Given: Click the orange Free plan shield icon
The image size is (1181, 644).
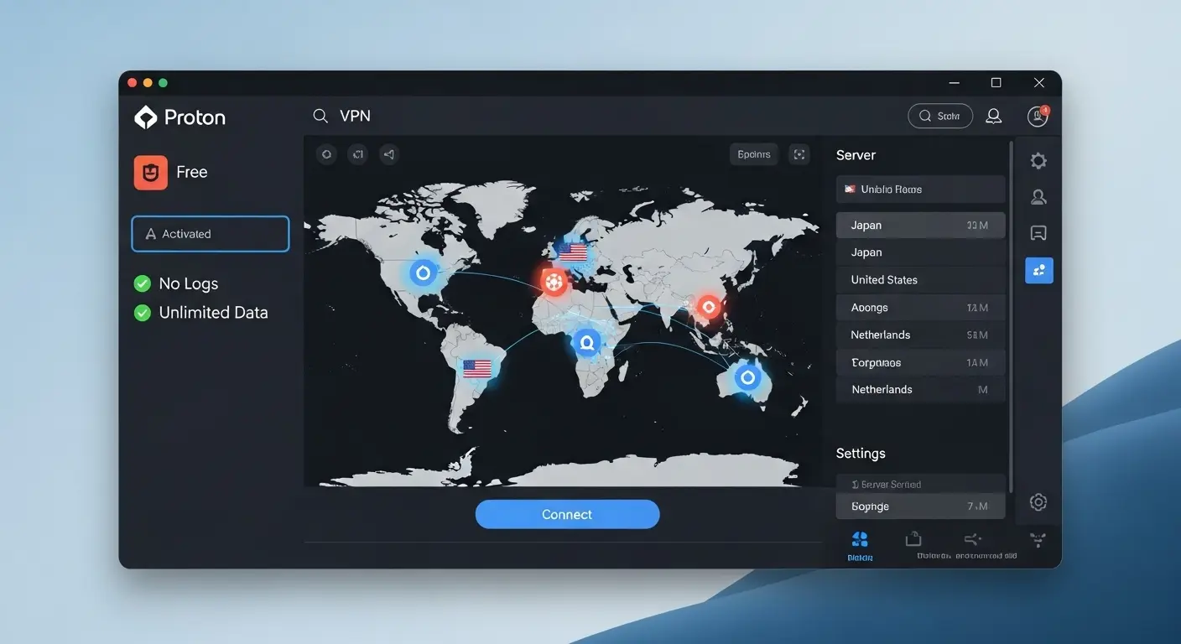Looking at the screenshot, I should [x=151, y=172].
